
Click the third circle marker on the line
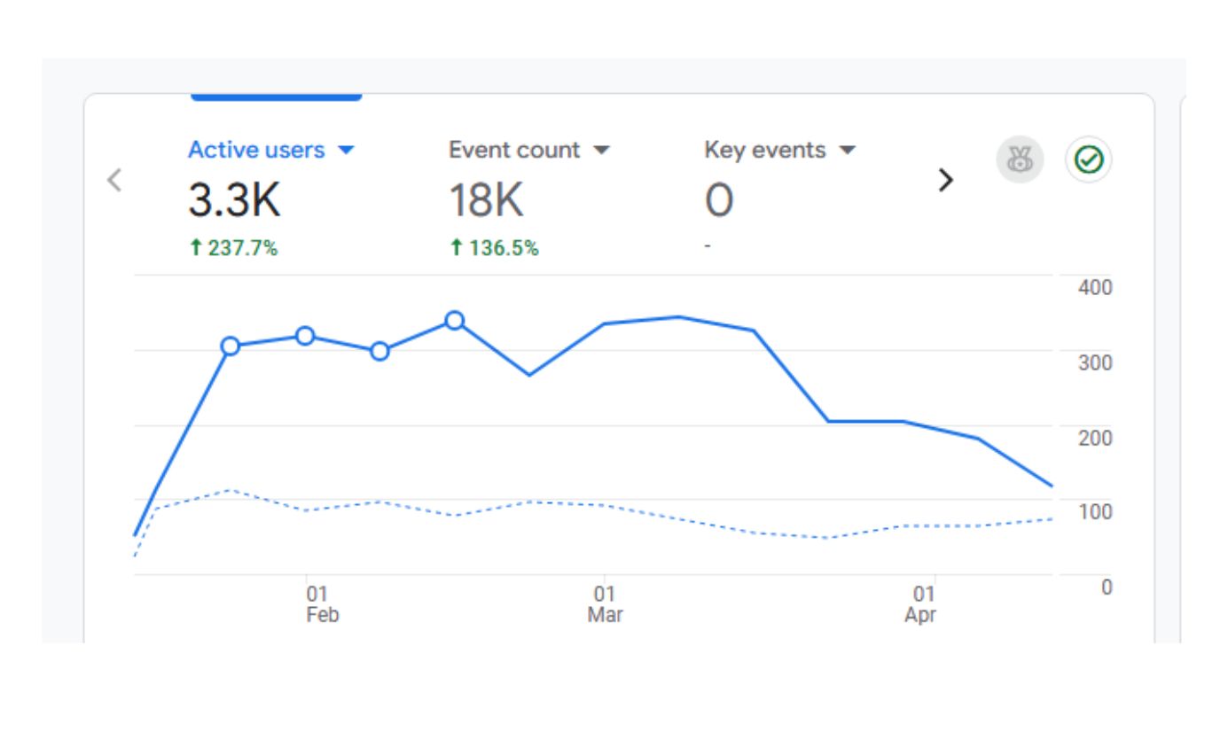379,352
